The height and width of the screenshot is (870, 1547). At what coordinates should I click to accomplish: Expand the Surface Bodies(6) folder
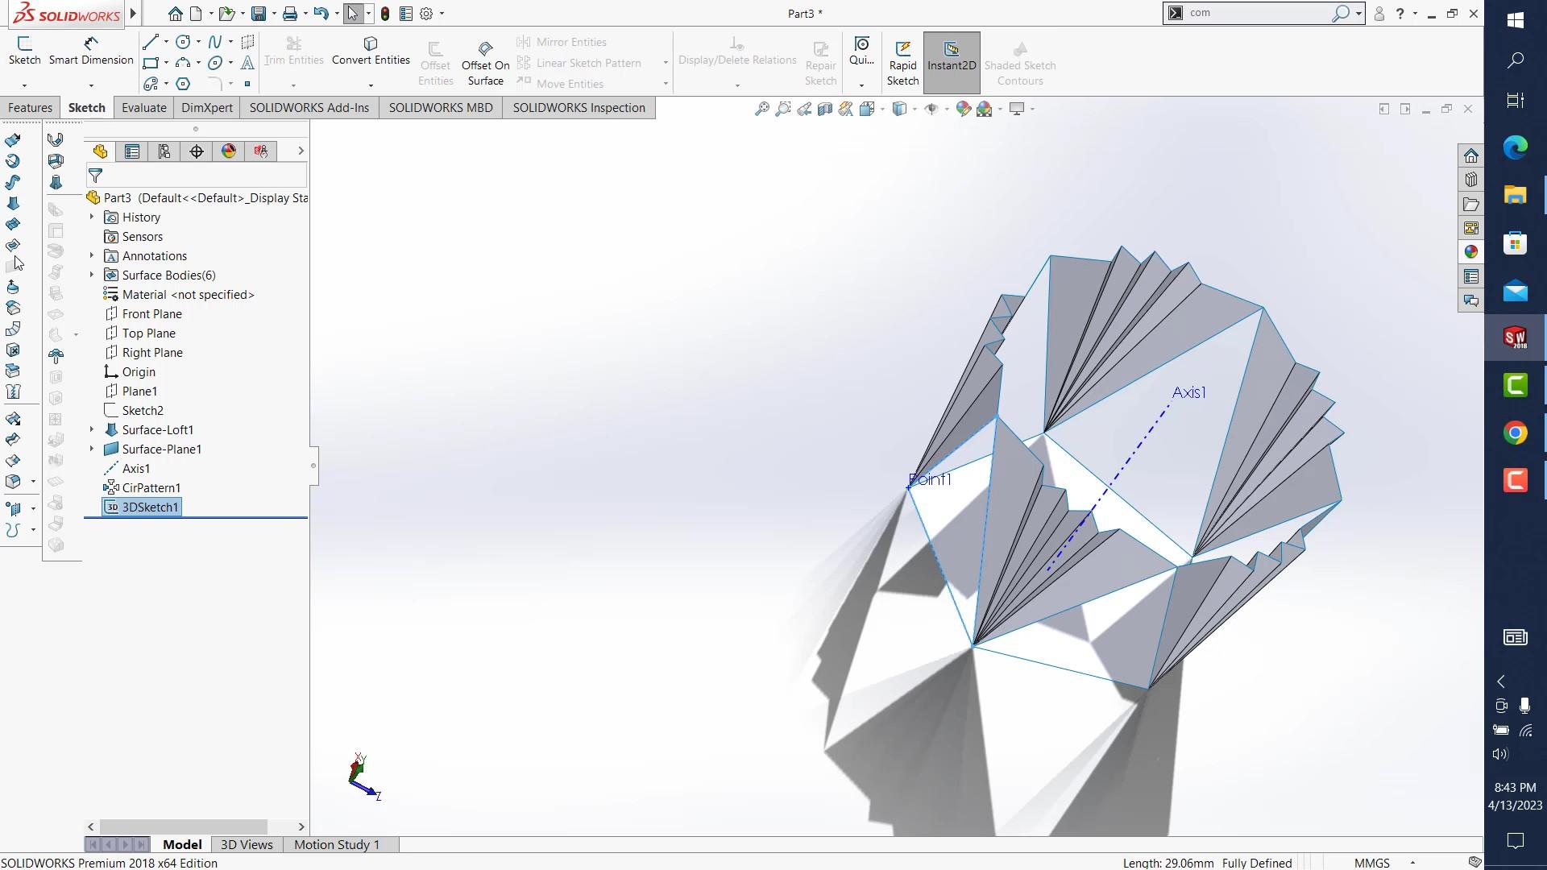(x=91, y=275)
